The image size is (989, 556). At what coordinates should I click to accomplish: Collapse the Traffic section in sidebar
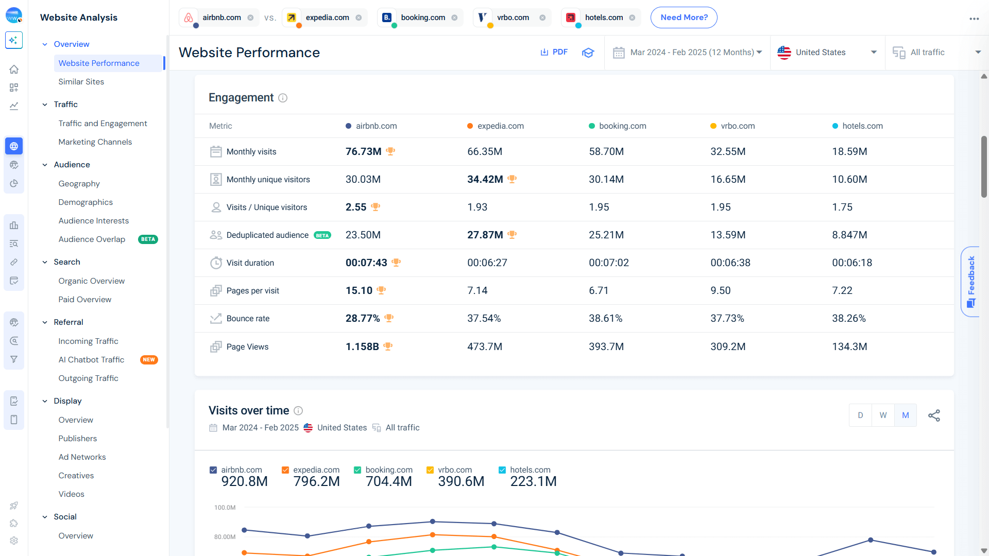(45, 105)
